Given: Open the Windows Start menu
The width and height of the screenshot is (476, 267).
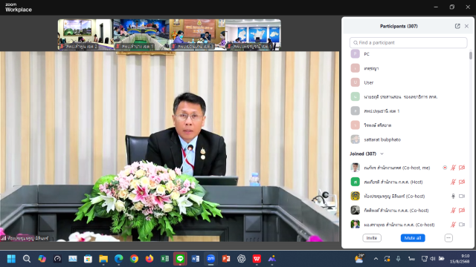Looking at the screenshot, I should point(11,259).
